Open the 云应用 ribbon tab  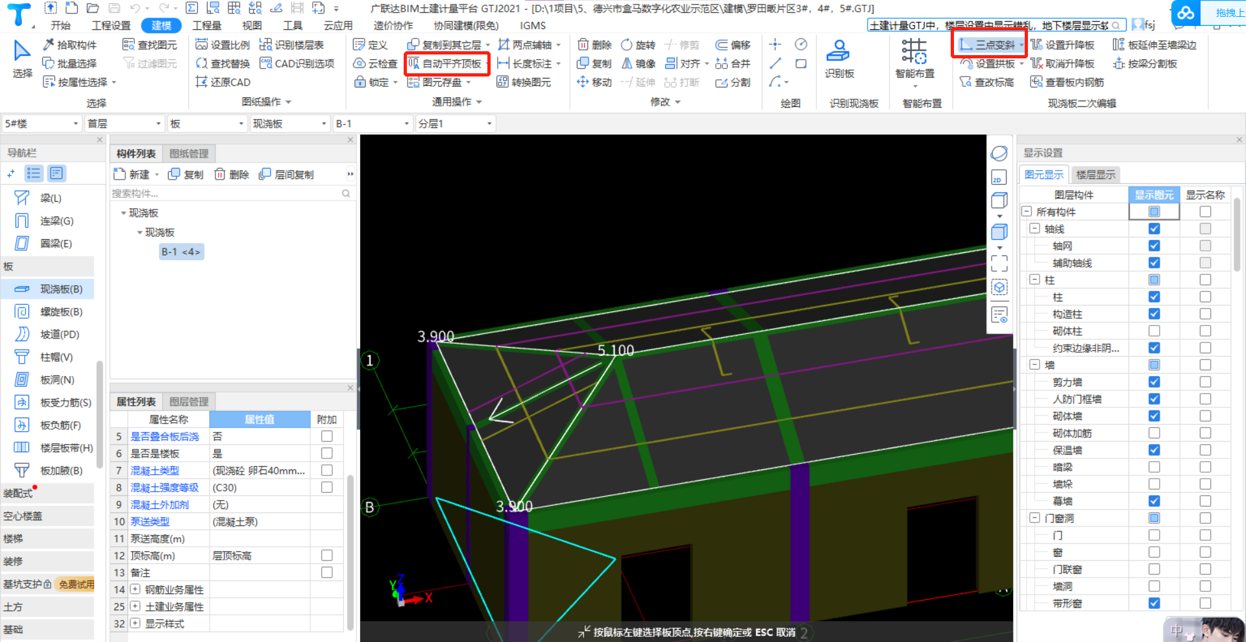(338, 25)
